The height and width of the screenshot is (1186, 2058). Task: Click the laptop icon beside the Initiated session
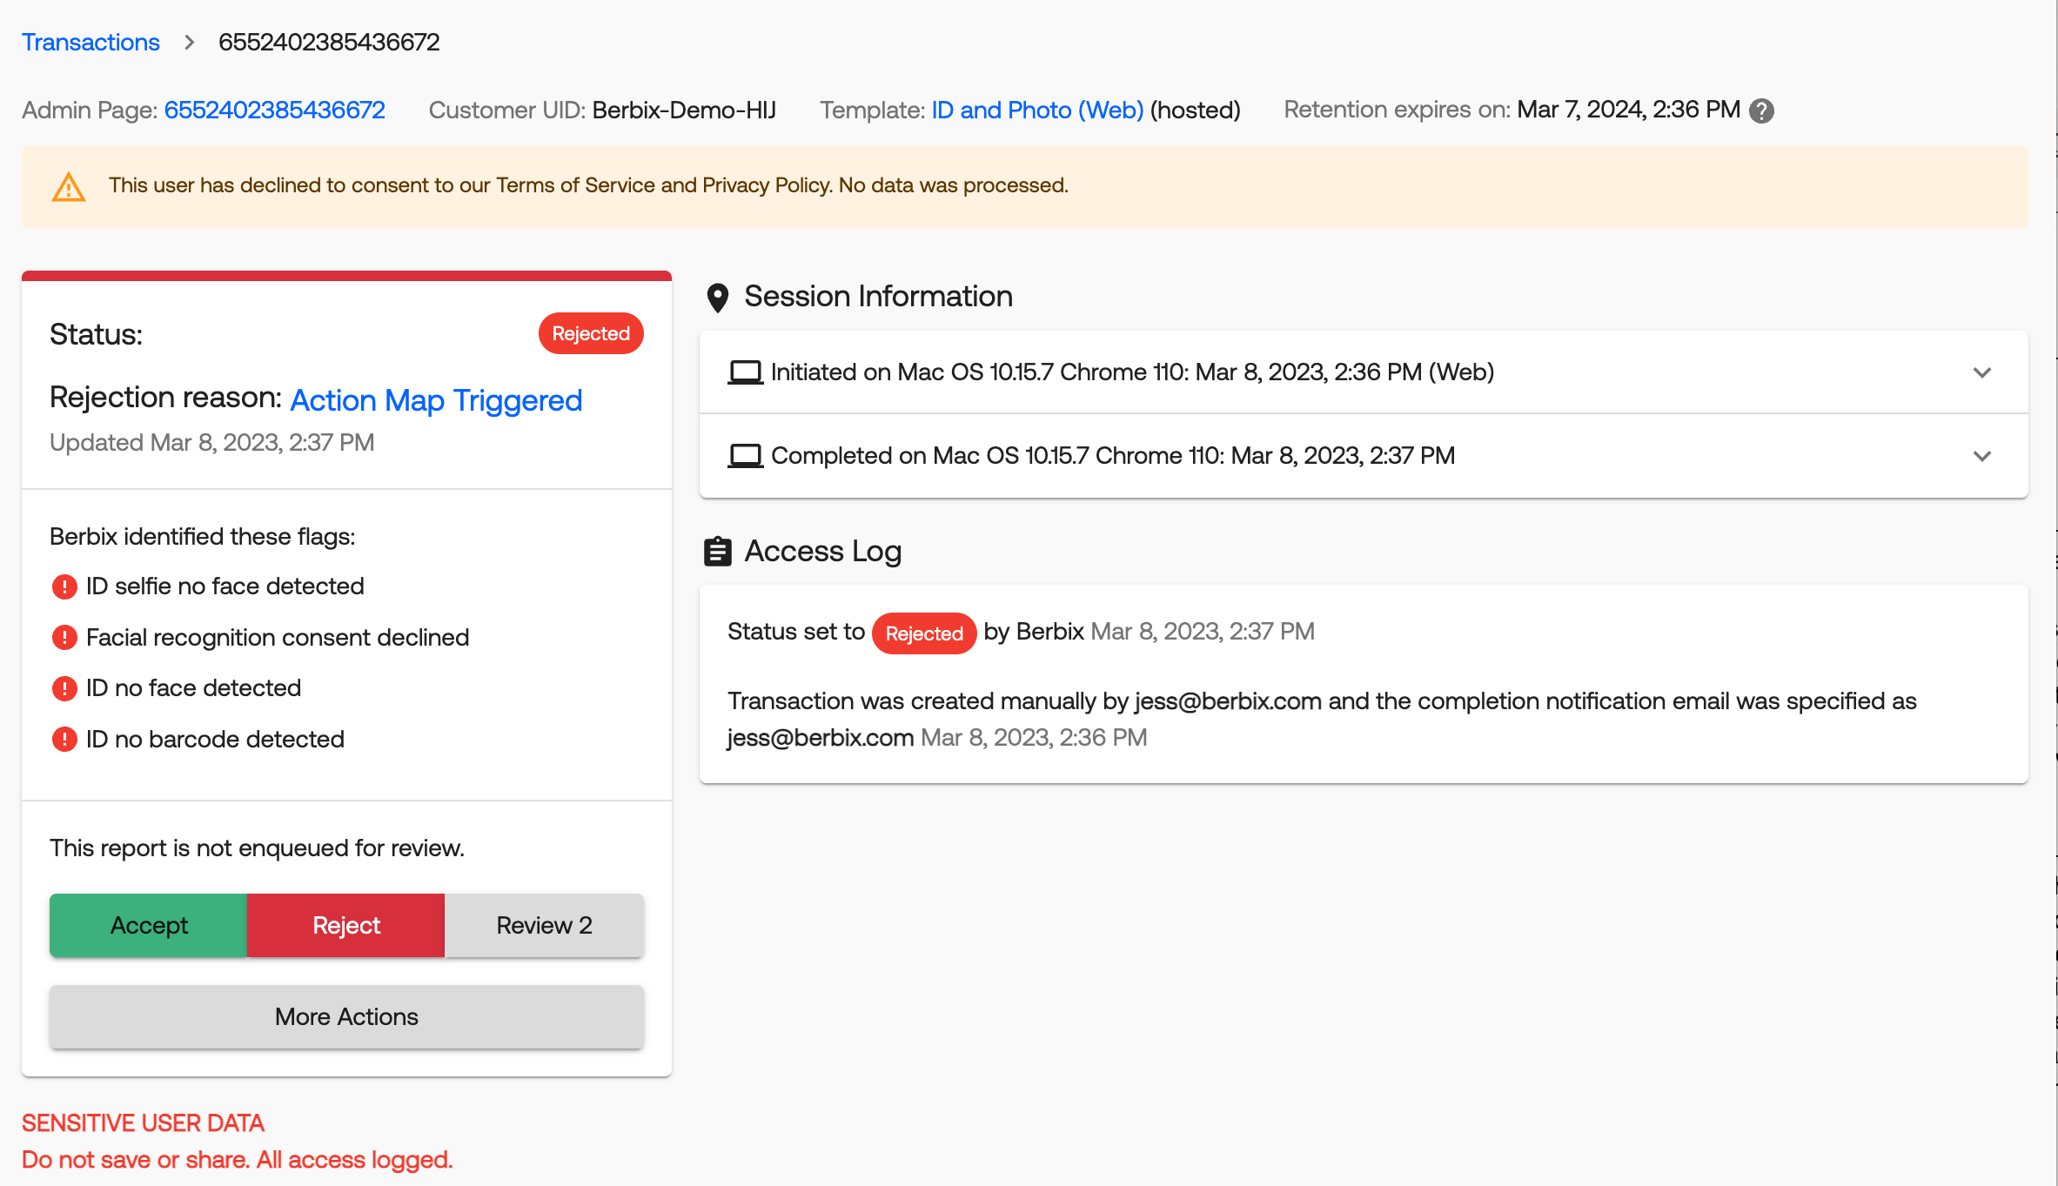[x=745, y=372]
